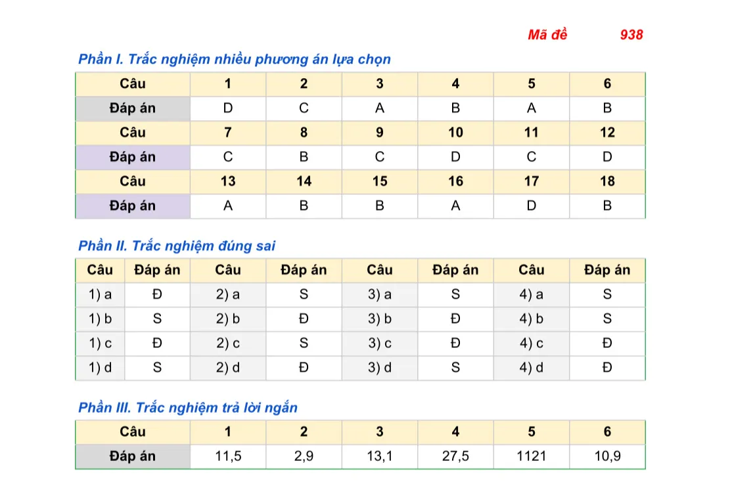Select answer Đ for item 2) b
732x497 pixels.
[304, 319]
